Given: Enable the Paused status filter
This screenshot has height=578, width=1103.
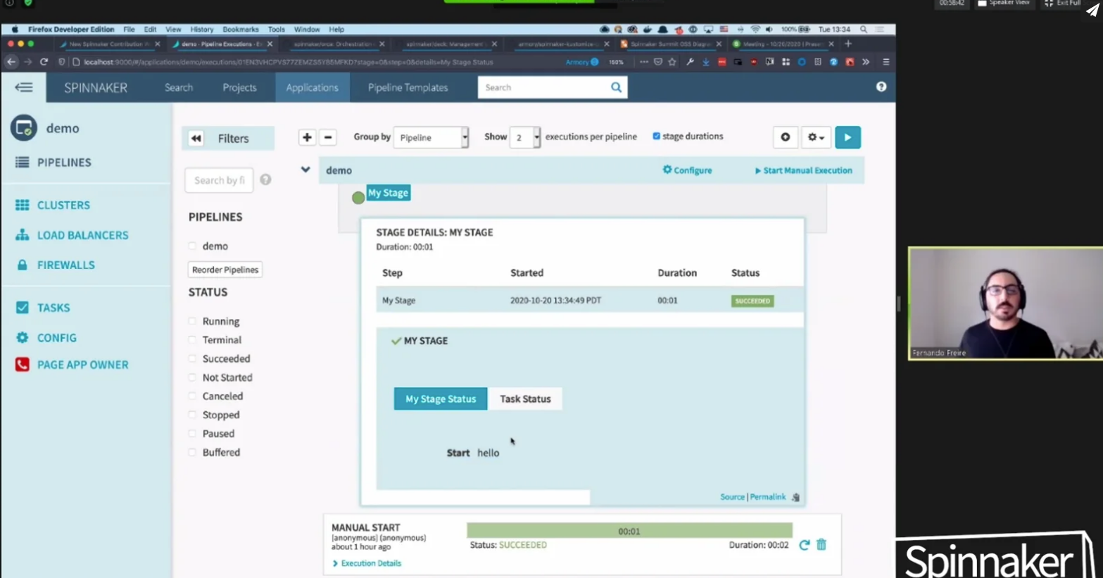Looking at the screenshot, I should [192, 434].
